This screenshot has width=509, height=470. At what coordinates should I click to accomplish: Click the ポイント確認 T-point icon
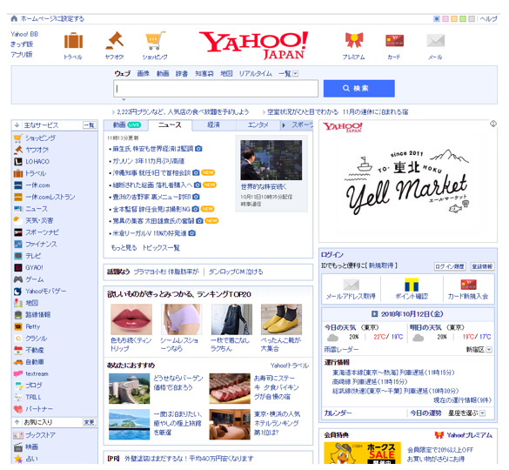412,285
